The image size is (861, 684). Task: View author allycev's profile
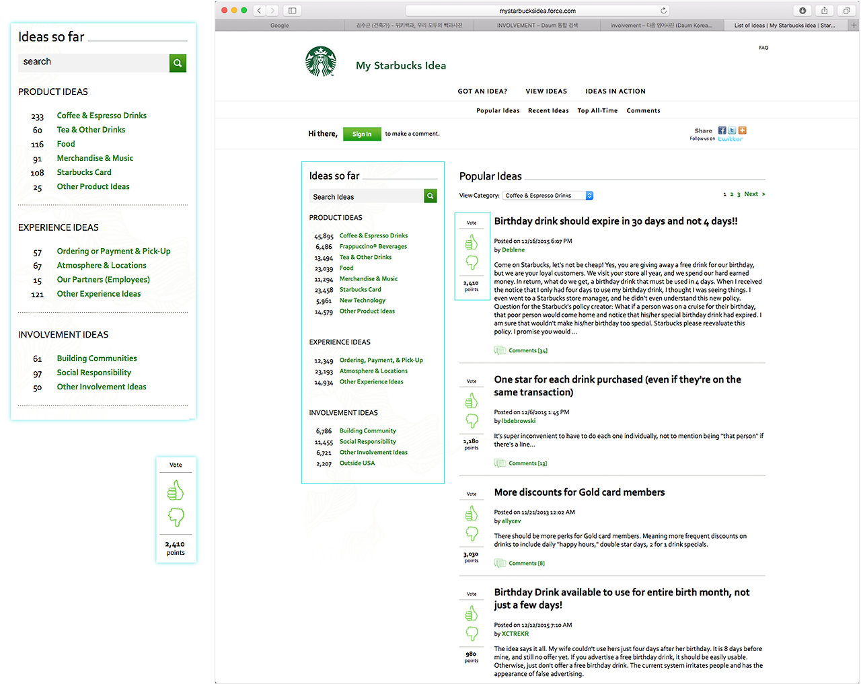(x=511, y=521)
